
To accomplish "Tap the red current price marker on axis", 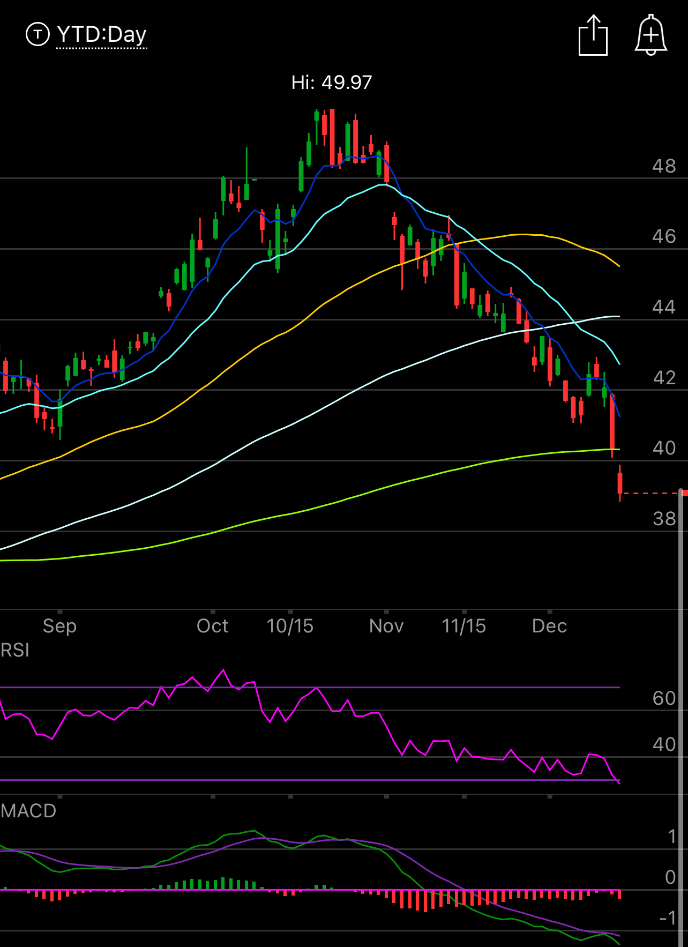I will pos(684,493).
